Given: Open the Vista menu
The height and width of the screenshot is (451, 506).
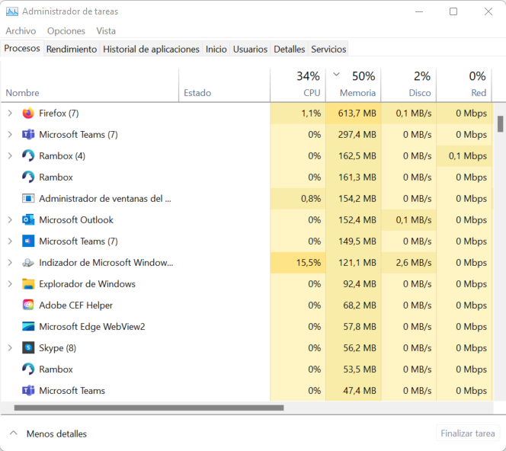Looking at the screenshot, I should tap(106, 31).
